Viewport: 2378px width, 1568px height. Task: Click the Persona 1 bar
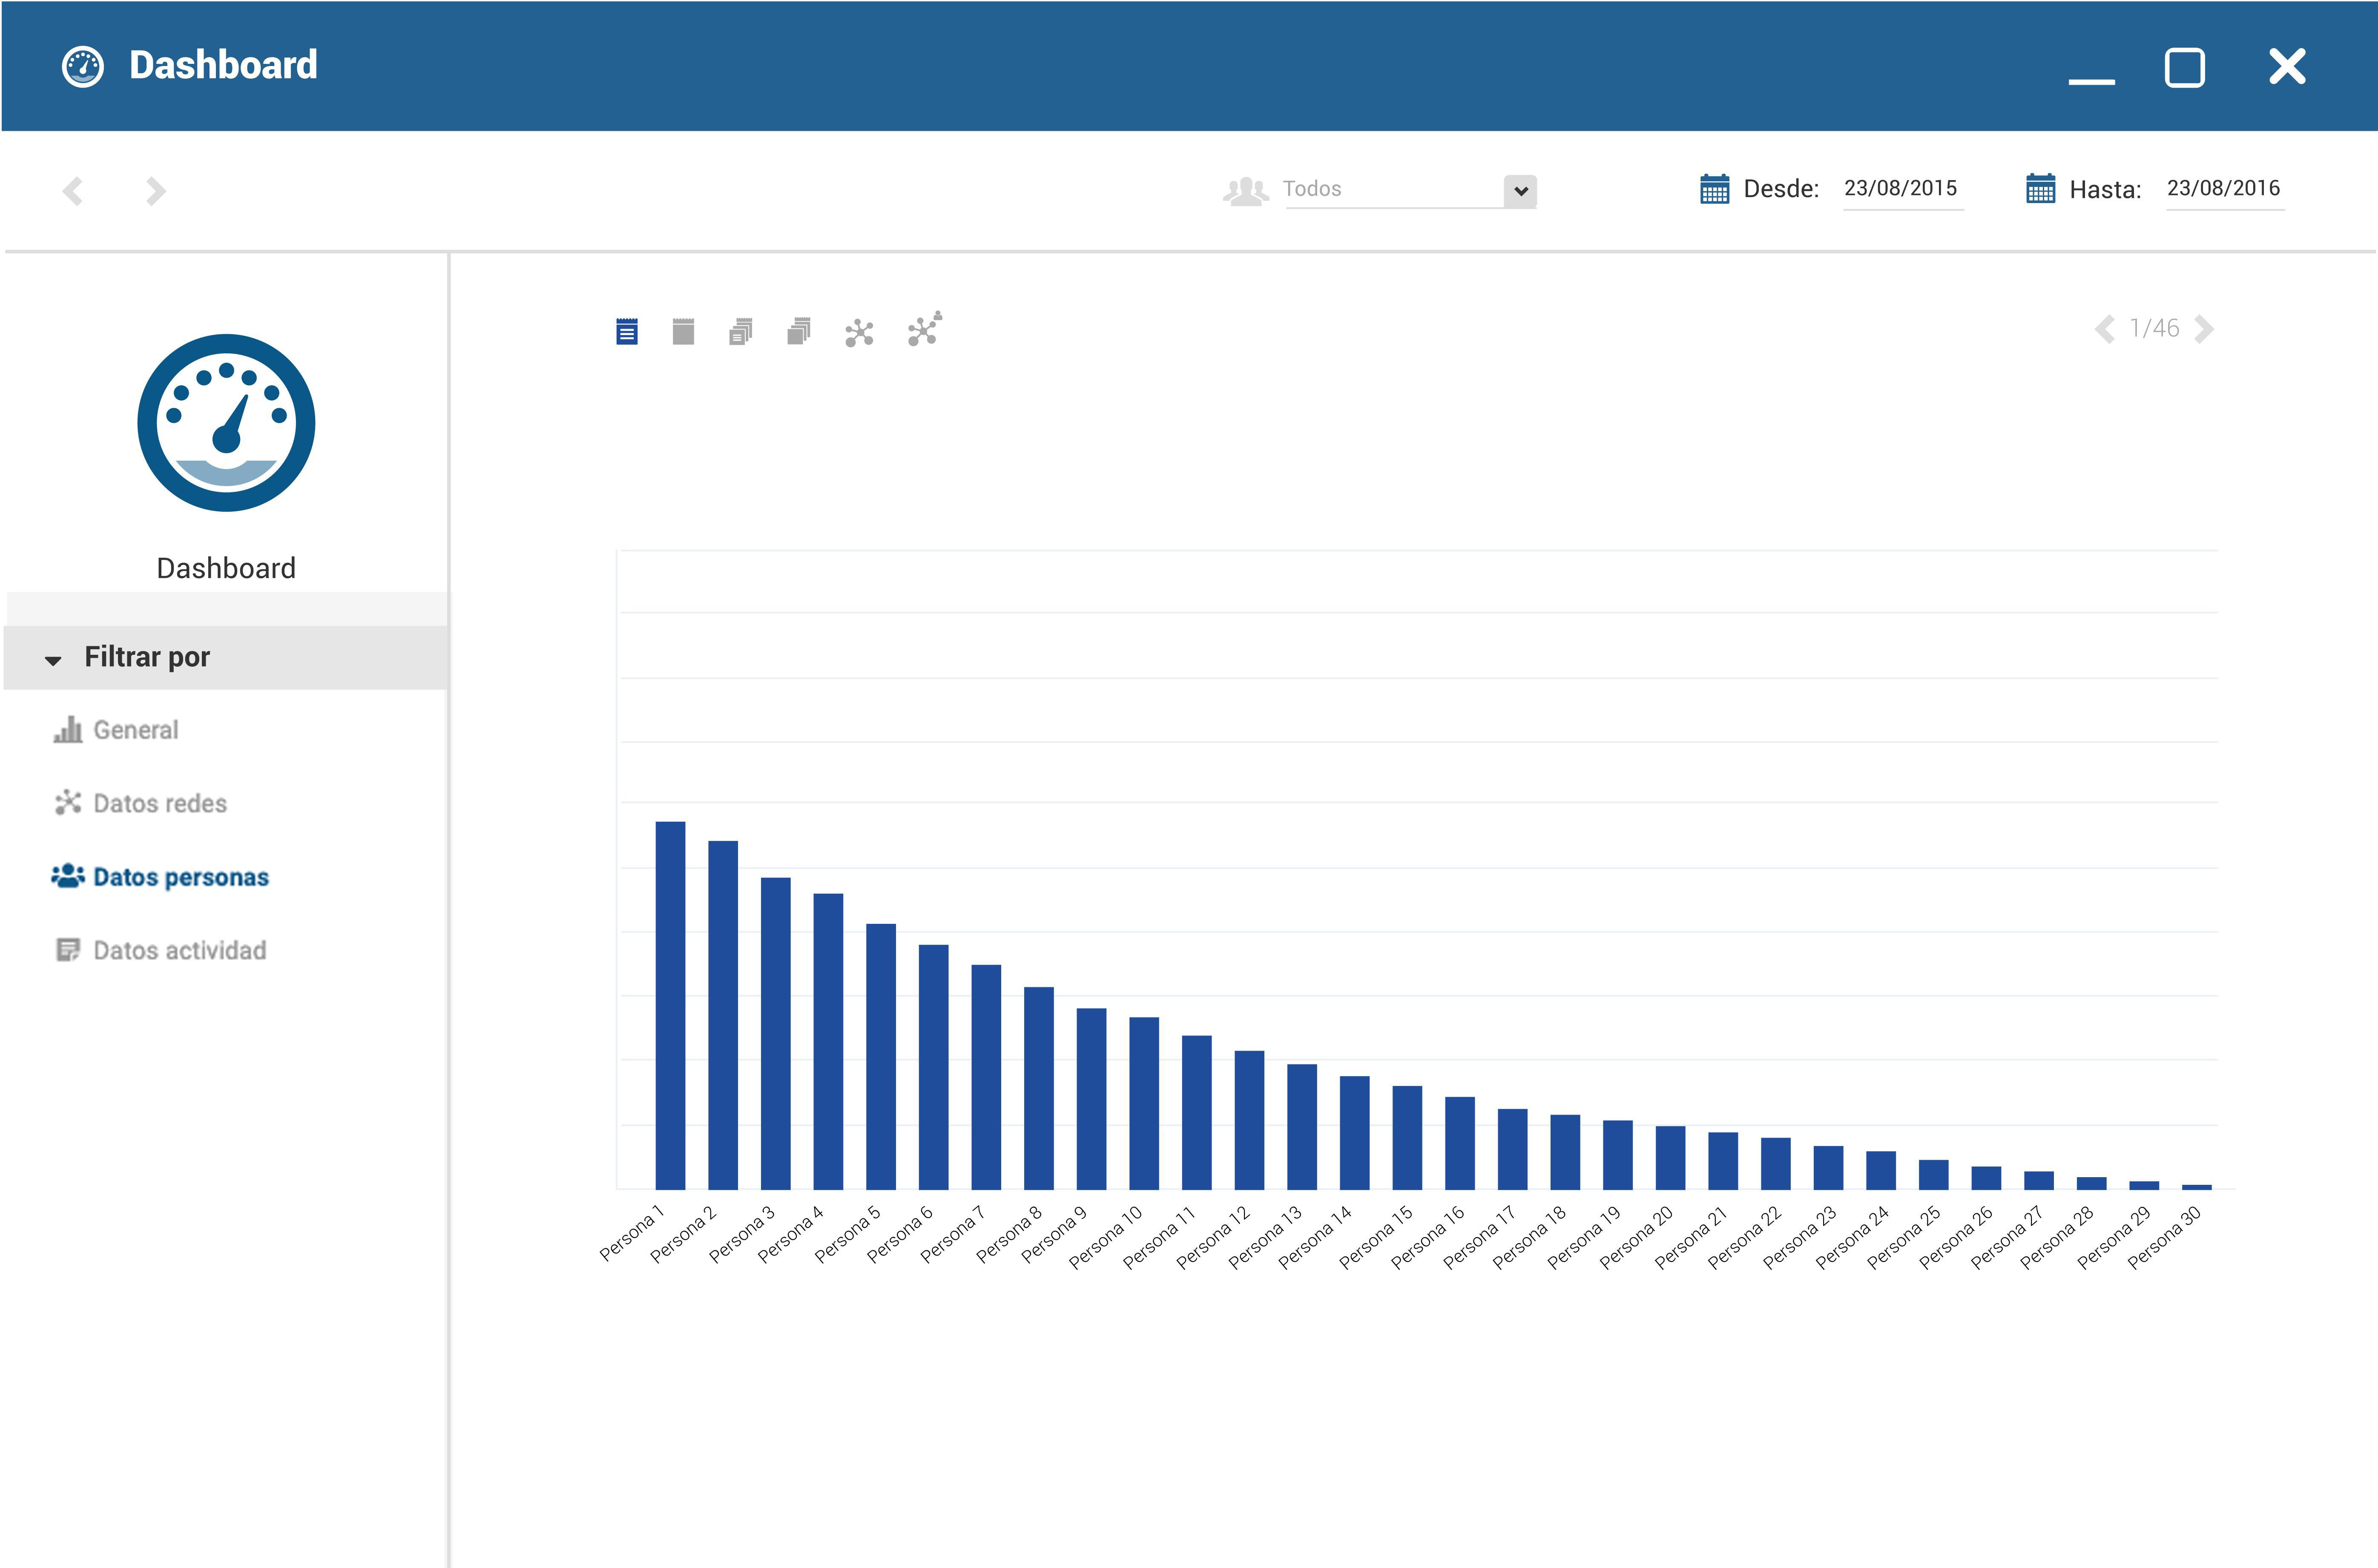[x=670, y=1005]
